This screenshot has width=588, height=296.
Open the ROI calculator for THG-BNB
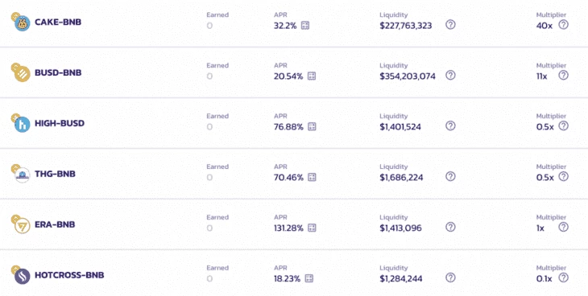coord(312,177)
